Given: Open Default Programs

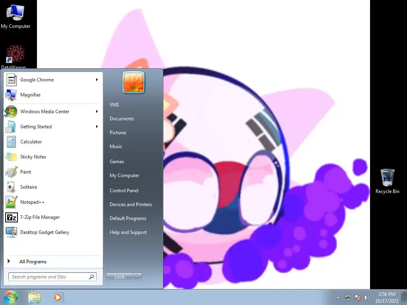Looking at the screenshot, I should coord(128,219).
